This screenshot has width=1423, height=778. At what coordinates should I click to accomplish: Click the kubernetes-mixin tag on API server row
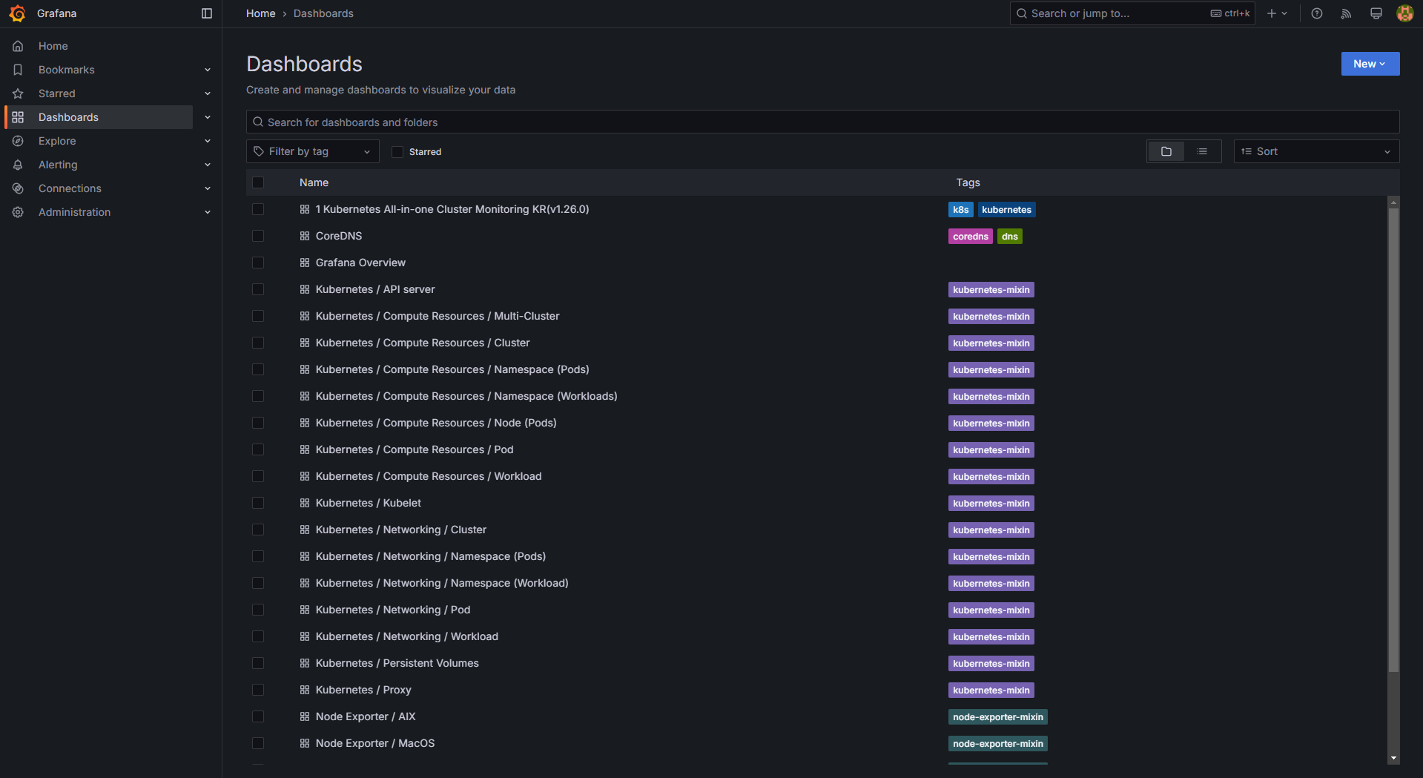(991, 290)
